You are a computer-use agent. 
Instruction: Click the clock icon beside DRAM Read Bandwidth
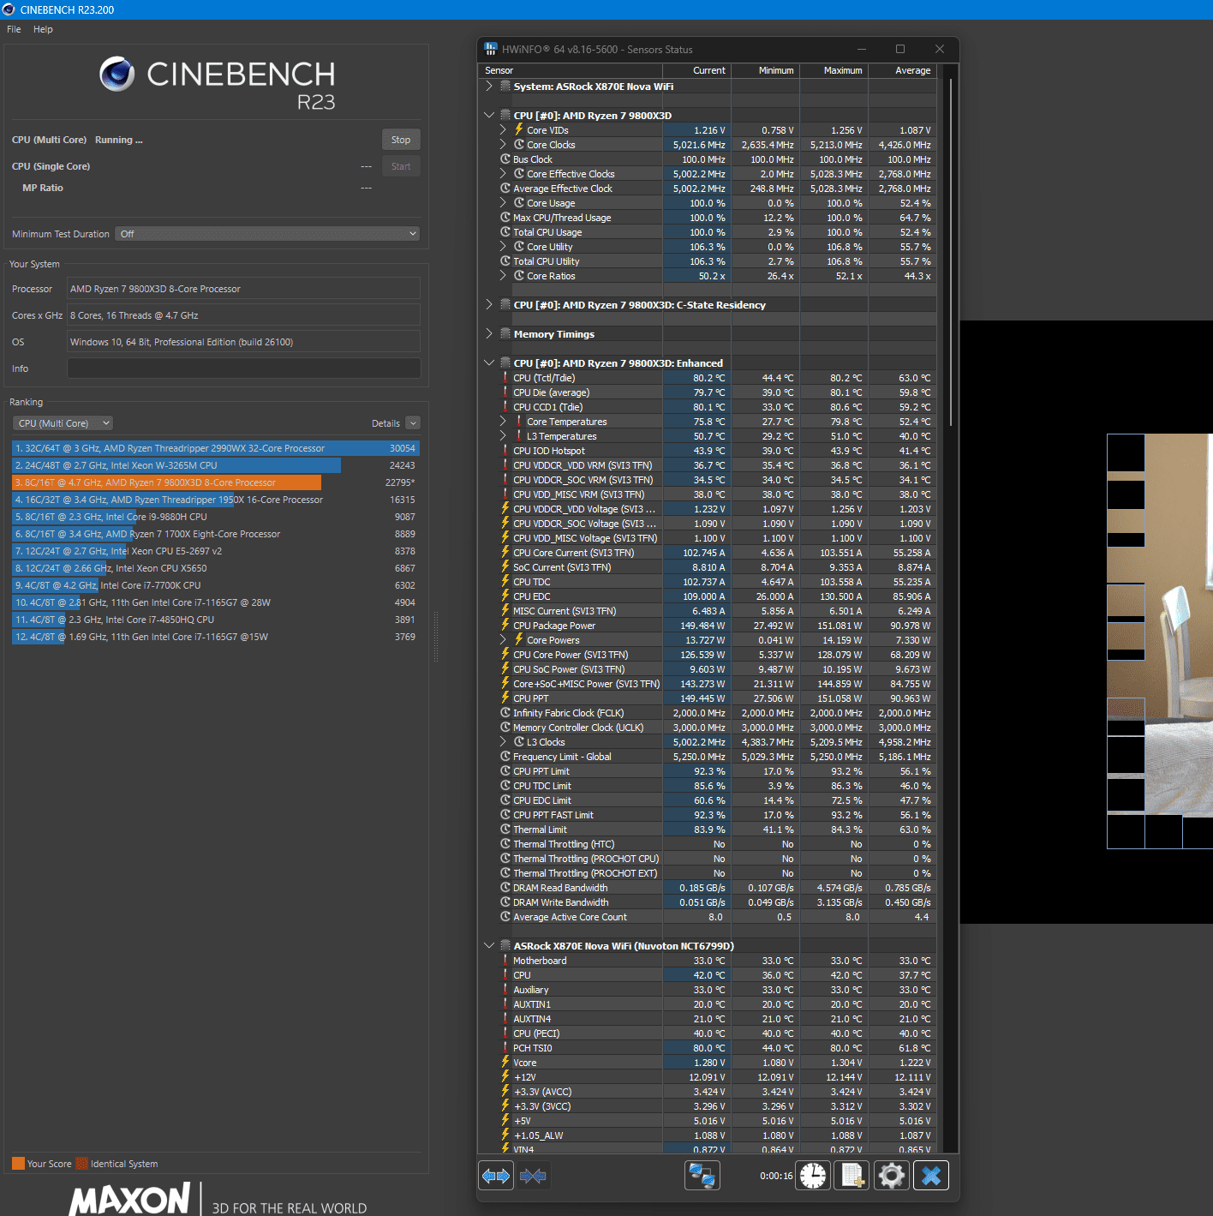click(x=505, y=887)
